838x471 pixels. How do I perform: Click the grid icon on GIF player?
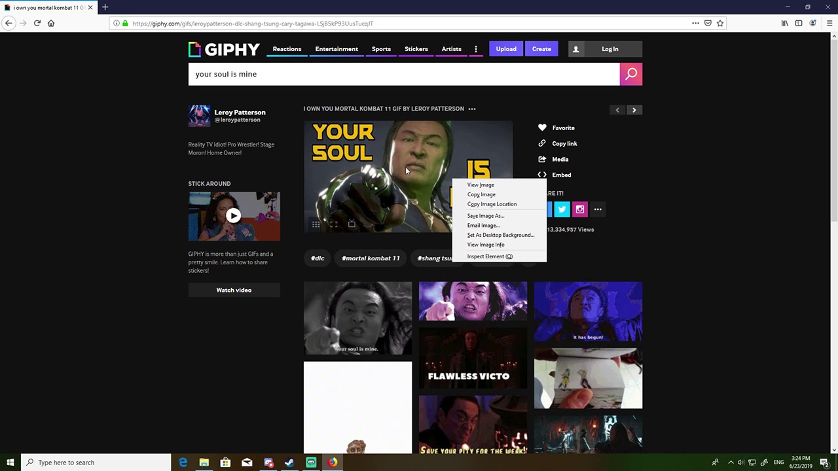(x=316, y=224)
